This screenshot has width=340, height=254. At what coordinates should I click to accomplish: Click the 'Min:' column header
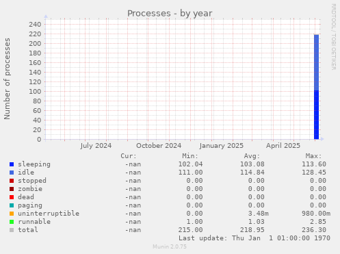(x=190, y=156)
